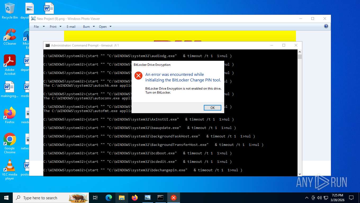Click the Photo Viewer title bar icon
This screenshot has width=360, height=203.
click(33, 19)
